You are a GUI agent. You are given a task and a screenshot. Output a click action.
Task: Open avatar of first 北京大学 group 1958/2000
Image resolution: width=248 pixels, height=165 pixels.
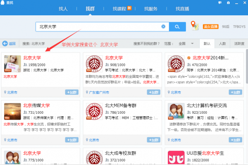click(12, 64)
